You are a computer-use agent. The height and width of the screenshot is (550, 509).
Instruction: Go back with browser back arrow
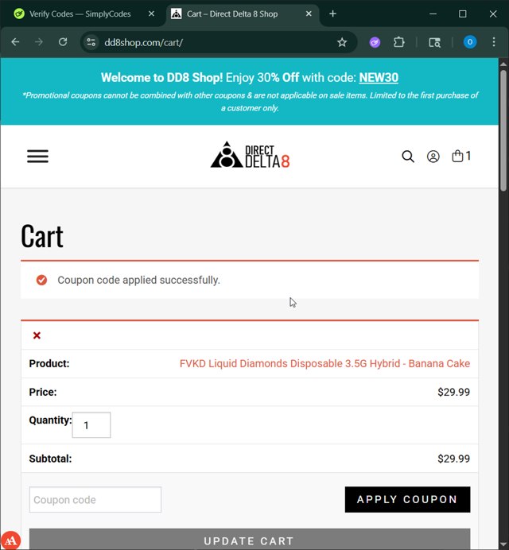(15, 42)
